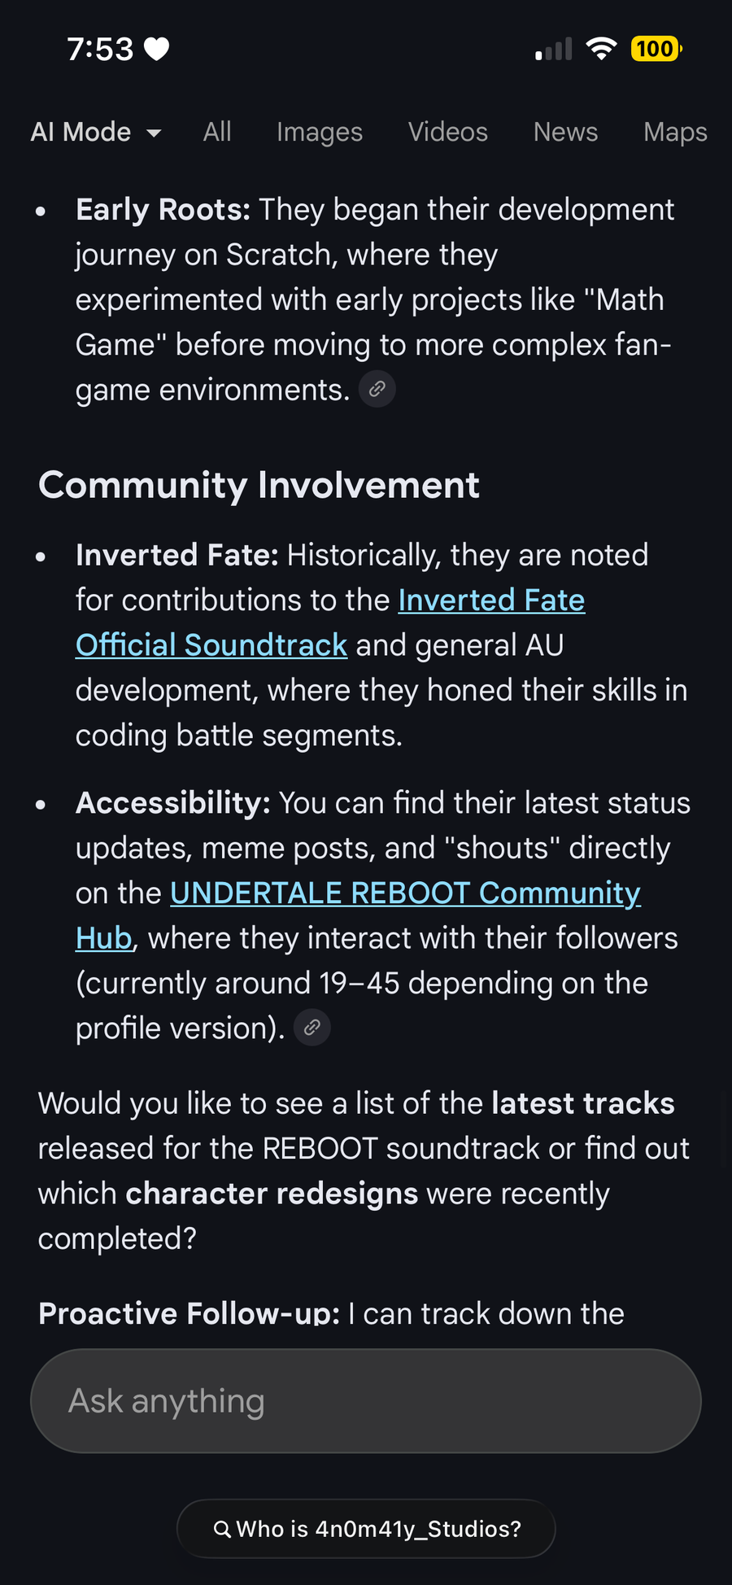Select the Maps tab
This screenshot has width=732, height=1585.
tap(675, 132)
